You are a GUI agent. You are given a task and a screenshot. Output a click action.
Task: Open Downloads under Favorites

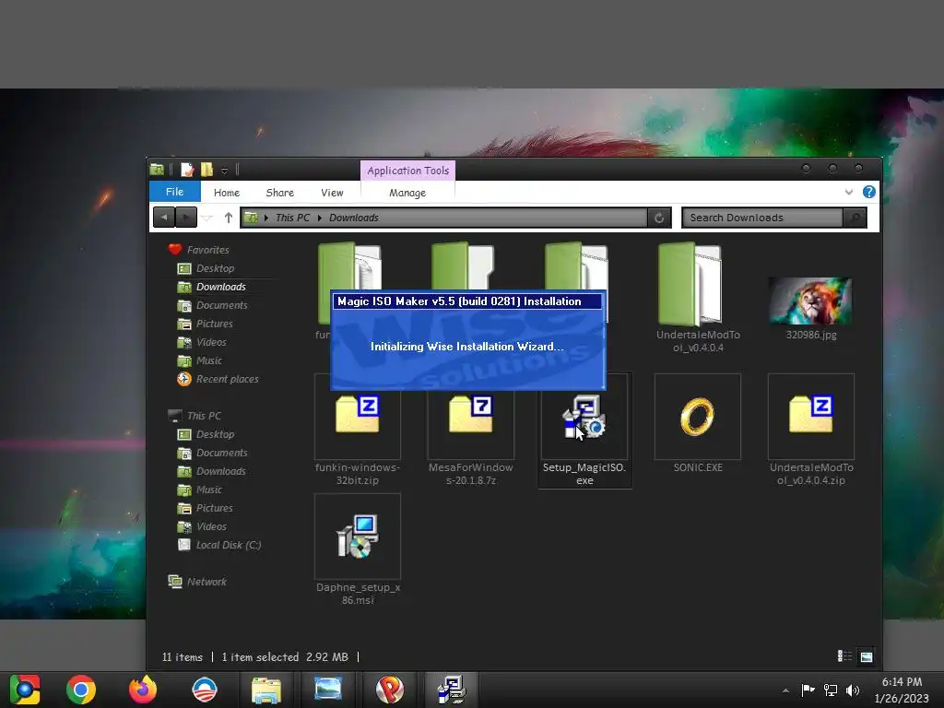[220, 288]
